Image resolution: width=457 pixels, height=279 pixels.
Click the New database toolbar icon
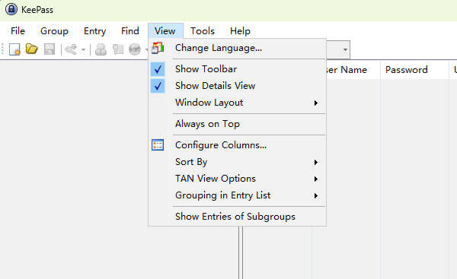(x=14, y=49)
